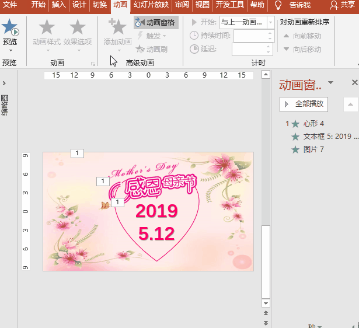Click the animation tag on 感恩母亲节 title
The image size is (359, 328).
pyautogui.click(x=103, y=182)
